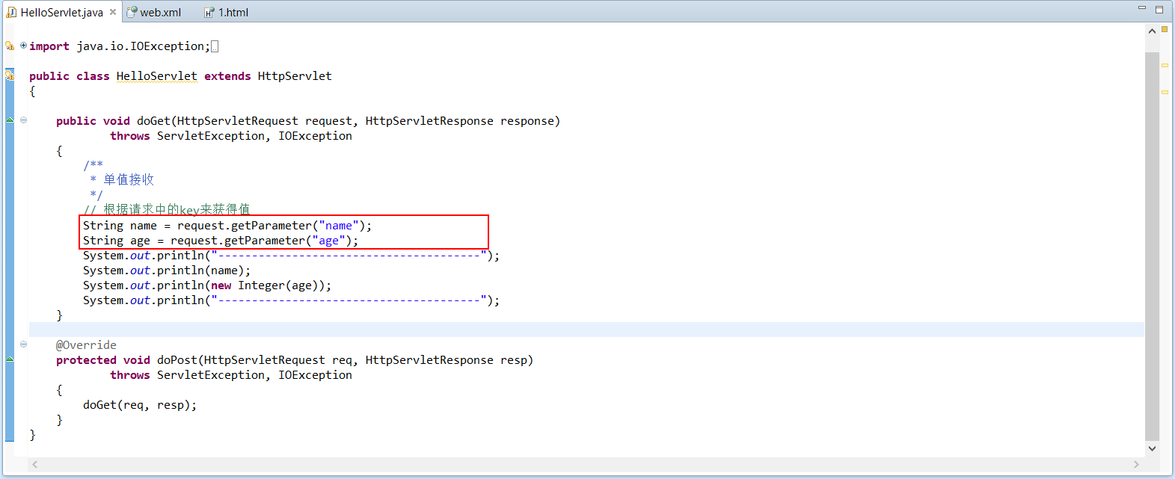Click the "String name" variable declaration
The width and height of the screenshot is (1175, 479).
[120, 226]
